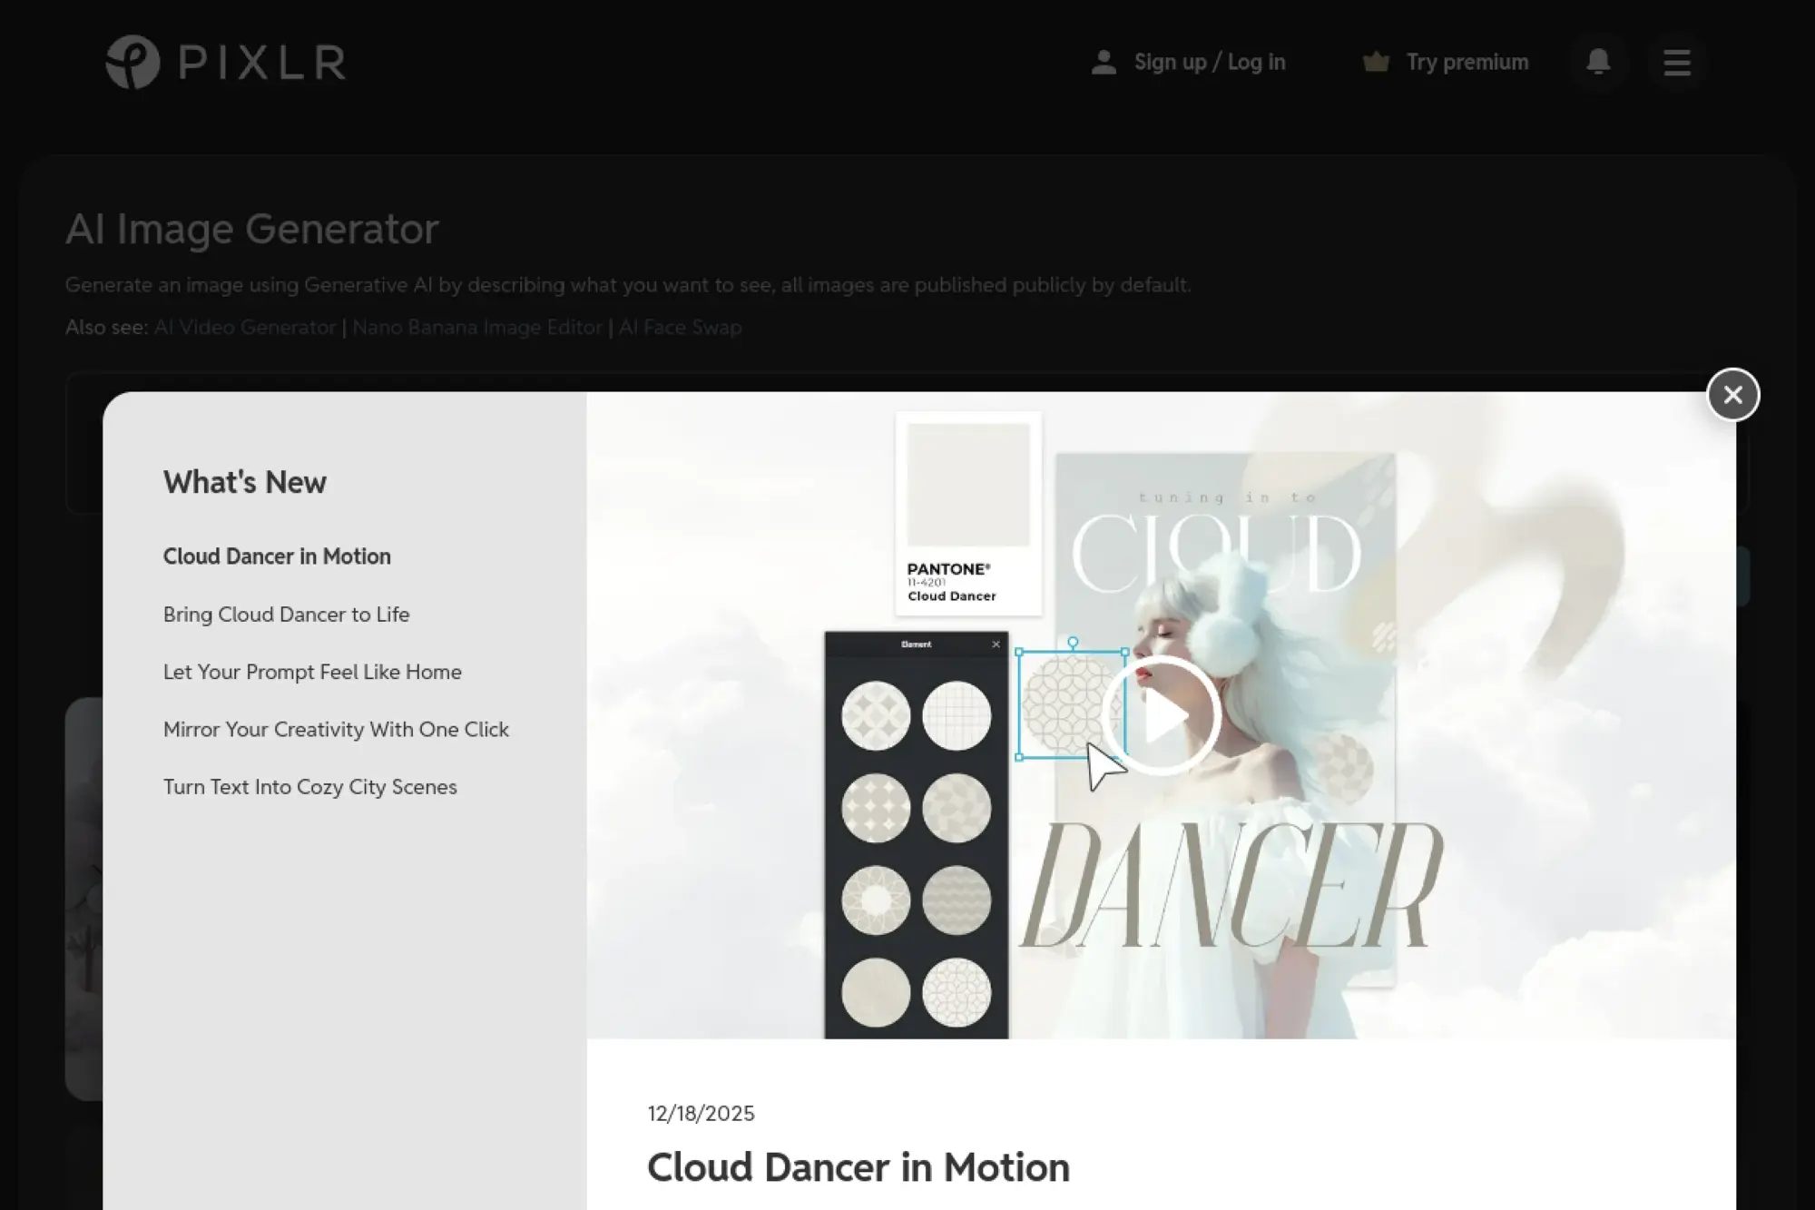Click the Cloud Dancer in Motion headline
This screenshot has width=1815, height=1210.
point(858,1167)
